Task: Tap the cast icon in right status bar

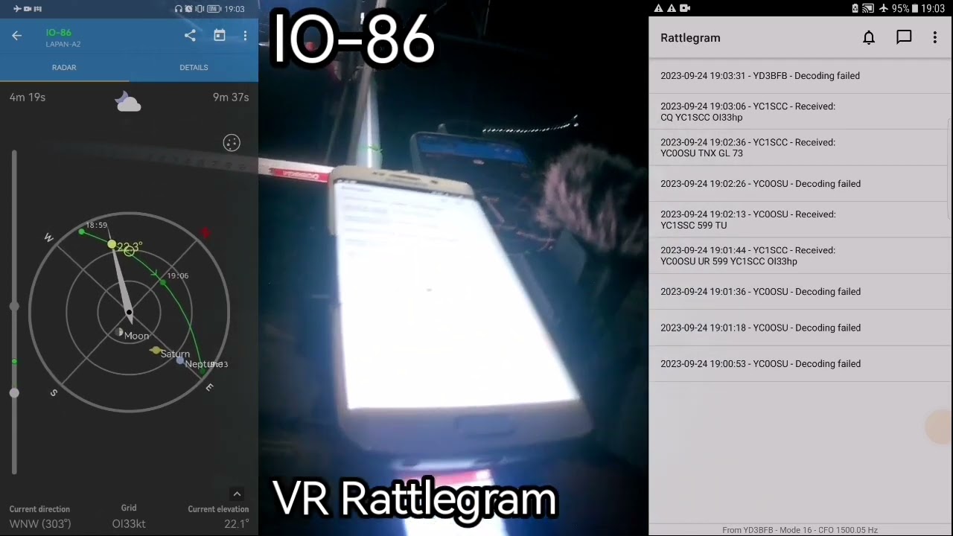Action: (x=869, y=8)
